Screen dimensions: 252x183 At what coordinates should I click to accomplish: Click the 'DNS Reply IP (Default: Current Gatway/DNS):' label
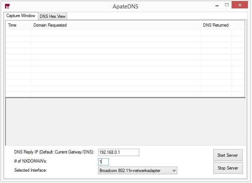click(x=54, y=152)
